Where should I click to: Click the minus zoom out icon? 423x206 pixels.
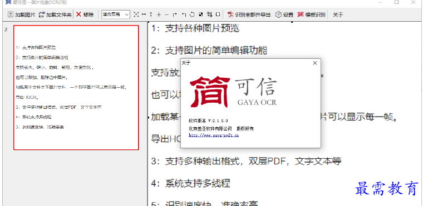(167, 14)
